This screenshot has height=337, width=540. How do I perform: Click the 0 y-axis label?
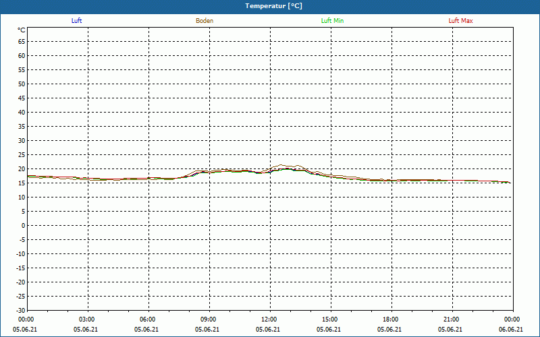pyautogui.click(x=24, y=226)
